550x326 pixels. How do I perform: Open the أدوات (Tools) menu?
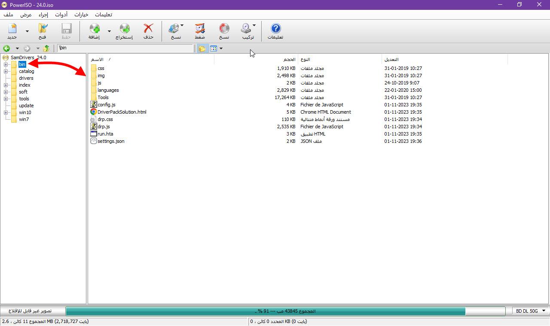pos(61,15)
